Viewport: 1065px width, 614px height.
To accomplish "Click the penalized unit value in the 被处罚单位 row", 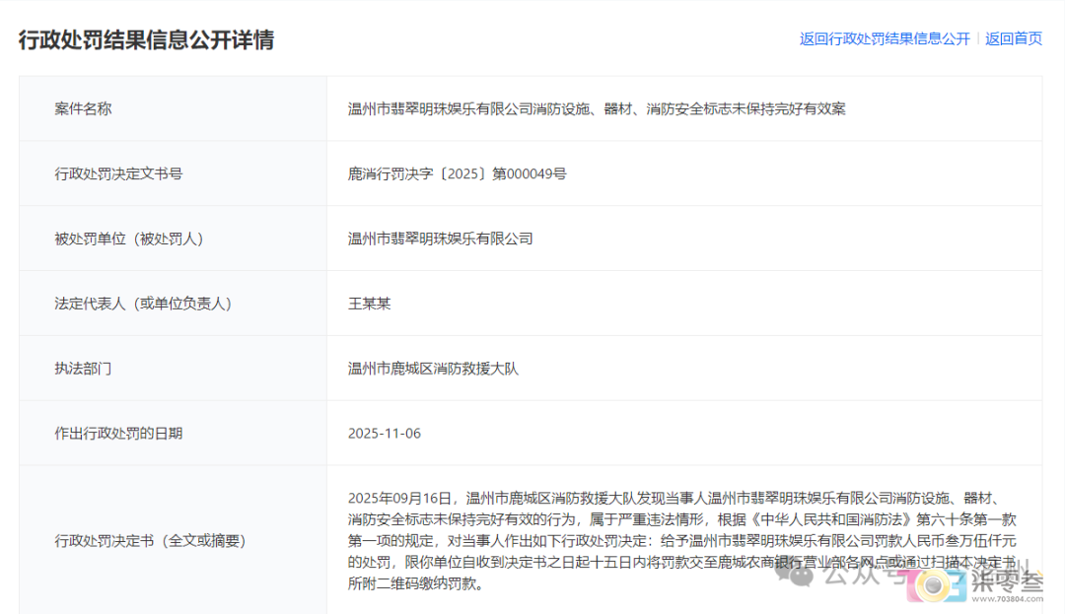I will [x=440, y=239].
